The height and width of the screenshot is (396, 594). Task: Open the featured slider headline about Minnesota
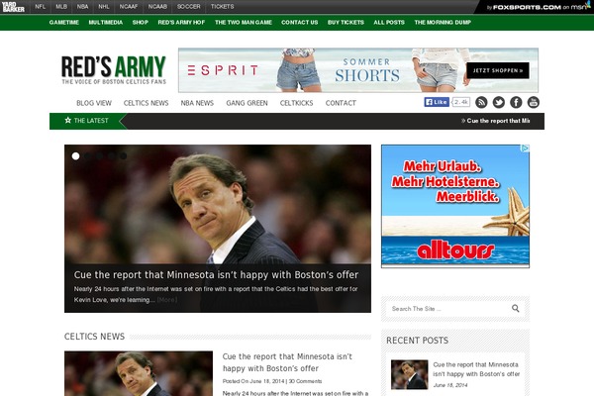click(x=216, y=275)
